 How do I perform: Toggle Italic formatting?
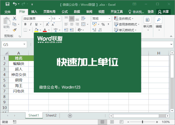(x=31, y=24)
